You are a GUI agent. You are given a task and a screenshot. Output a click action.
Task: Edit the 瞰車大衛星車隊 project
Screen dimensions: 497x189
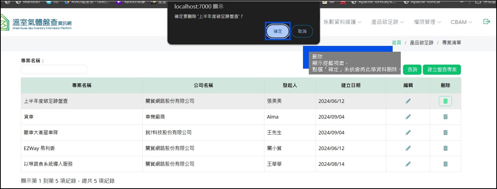(408, 133)
